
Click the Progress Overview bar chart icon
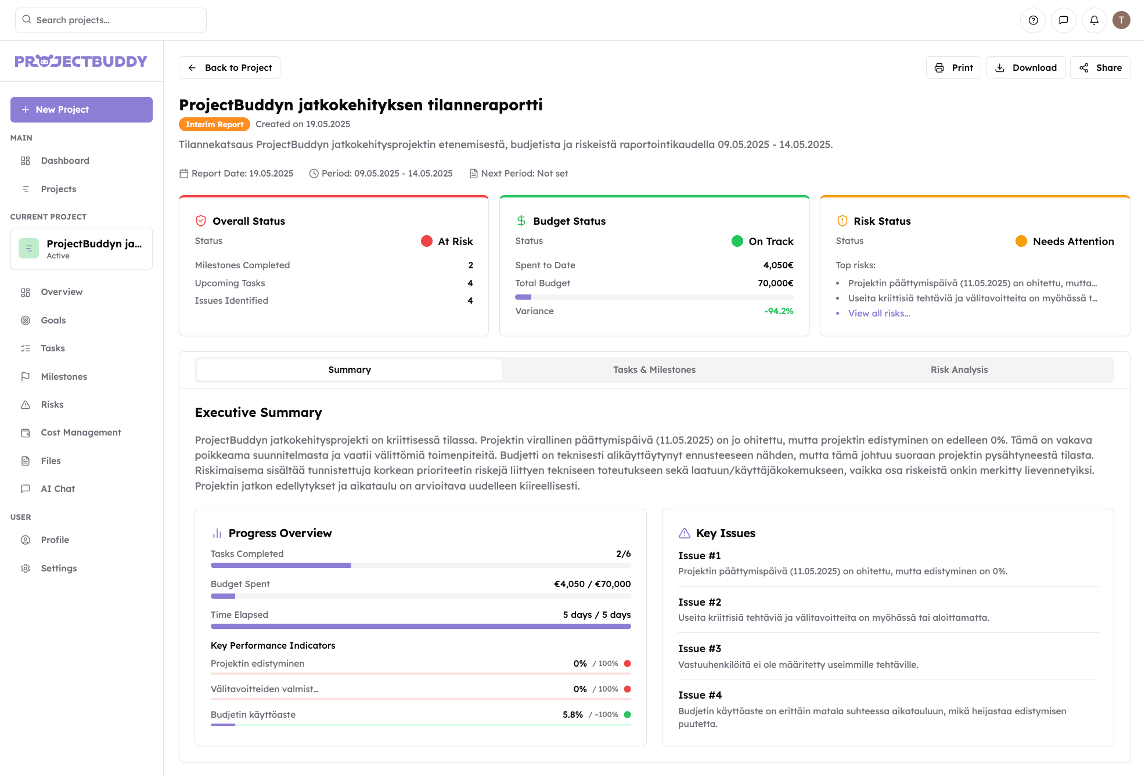(x=217, y=533)
